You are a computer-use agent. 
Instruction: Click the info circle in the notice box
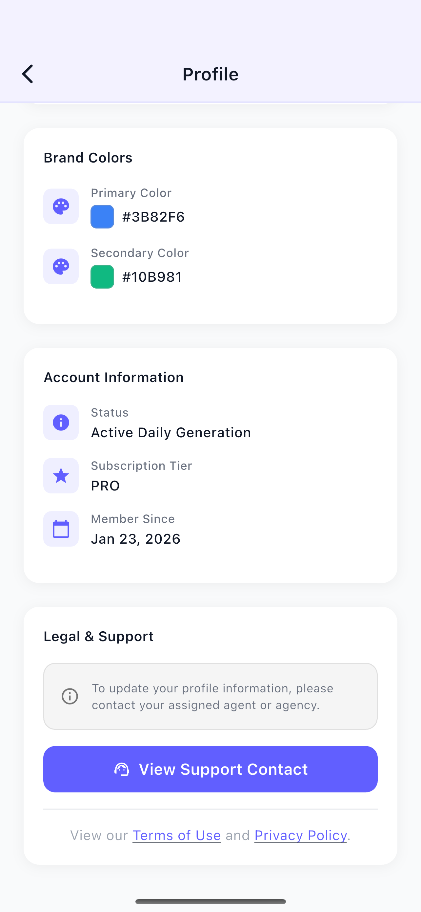coord(70,696)
